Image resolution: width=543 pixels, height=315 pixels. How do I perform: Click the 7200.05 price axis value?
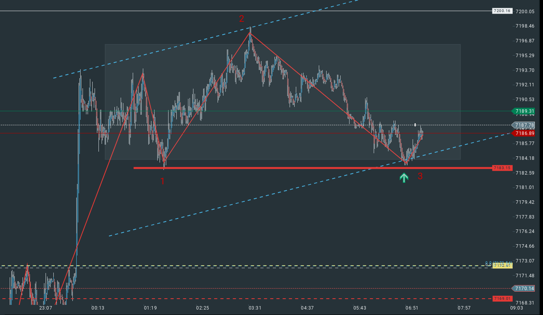[524, 11]
